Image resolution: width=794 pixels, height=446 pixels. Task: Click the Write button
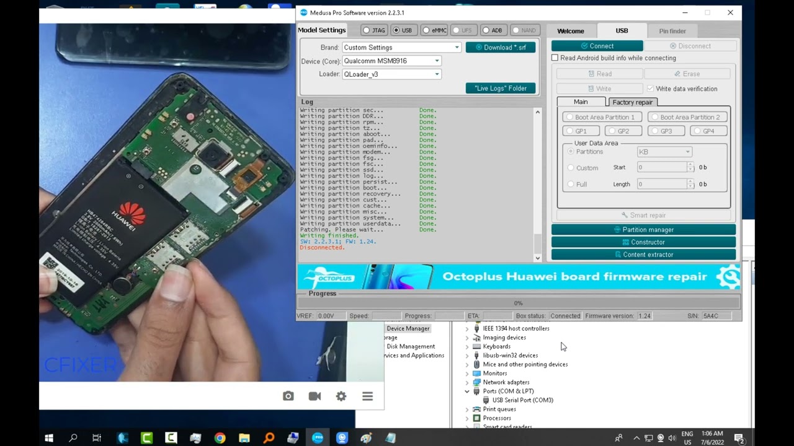coord(600,88)
